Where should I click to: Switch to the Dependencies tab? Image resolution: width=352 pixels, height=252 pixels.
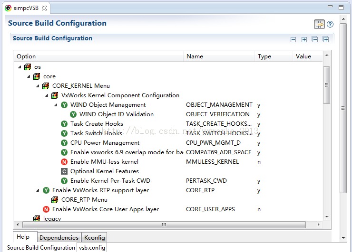pyautogui.click(x=59, y=237)
